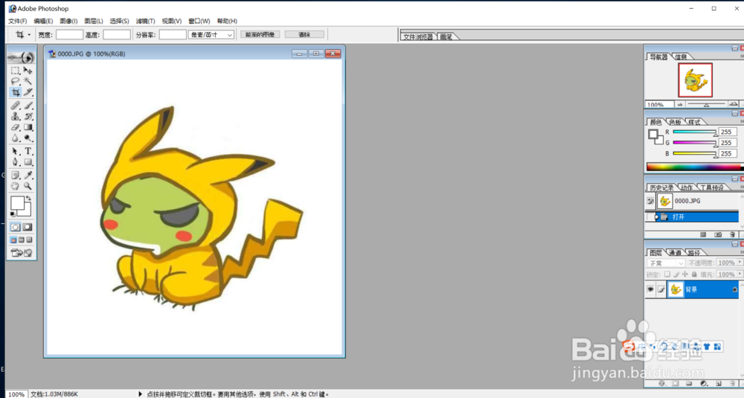Select the Brush tool
The height and width of the screenshot is (398, 744).
pos(28,106)
